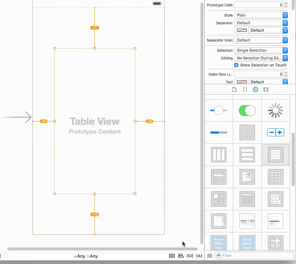Open the File Template library tab
The width and height of the screenshot is (296, 264).
[x=234, y=89]
